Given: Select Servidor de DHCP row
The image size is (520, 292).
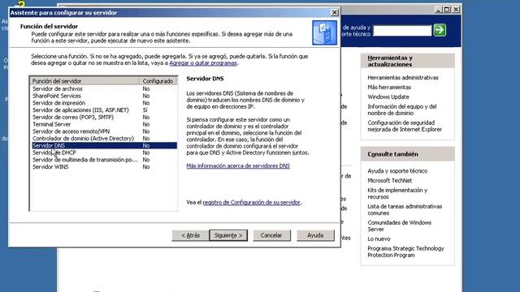Looking at the screenshot, I should coord(104,153).
